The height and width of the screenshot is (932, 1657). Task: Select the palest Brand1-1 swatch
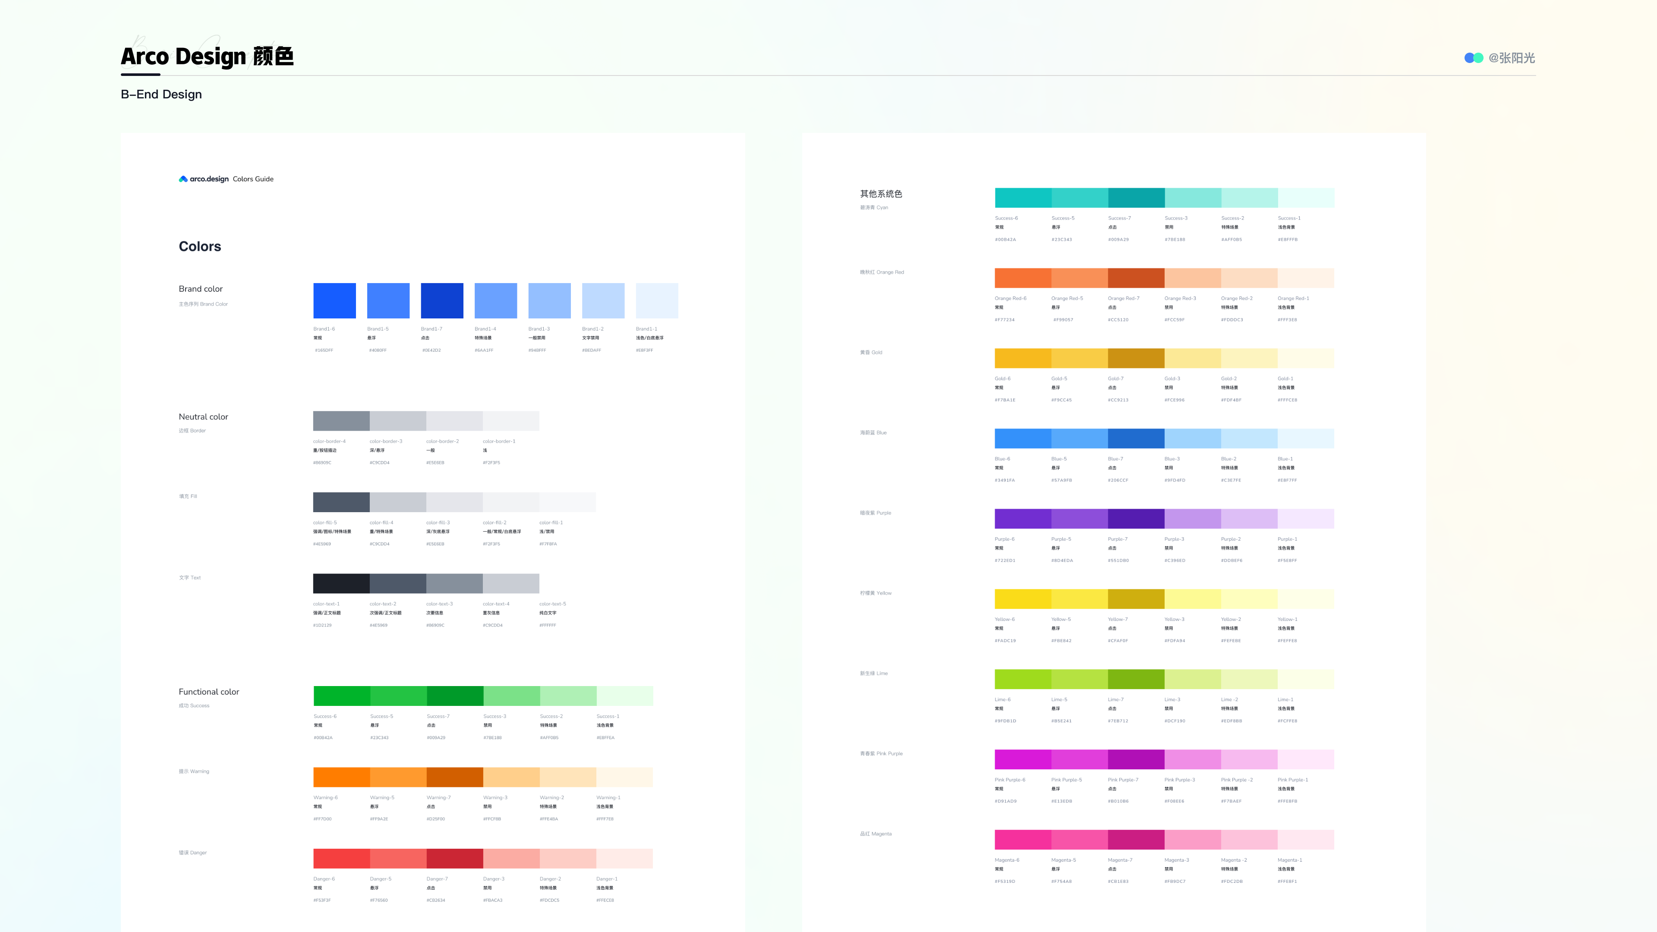[657, 300]
